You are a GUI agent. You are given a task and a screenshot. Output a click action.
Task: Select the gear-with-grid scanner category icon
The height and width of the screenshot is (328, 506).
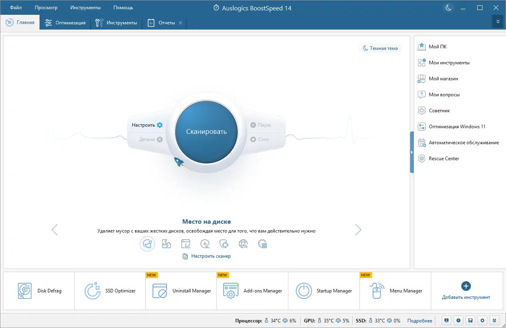pyautogui.click(x=262, y=244)
